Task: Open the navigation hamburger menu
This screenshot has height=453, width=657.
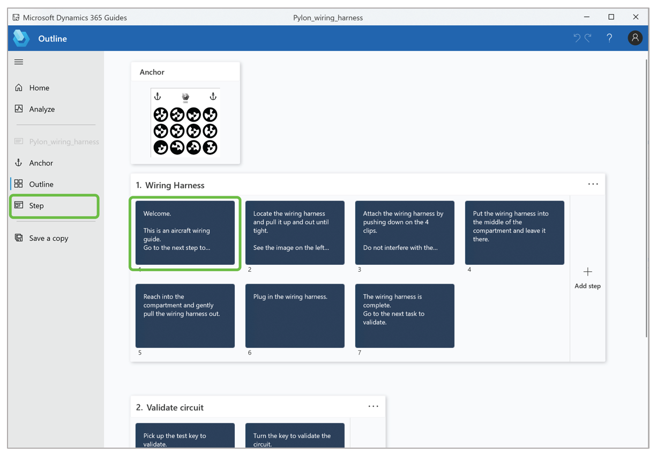Action: [18, 62]
